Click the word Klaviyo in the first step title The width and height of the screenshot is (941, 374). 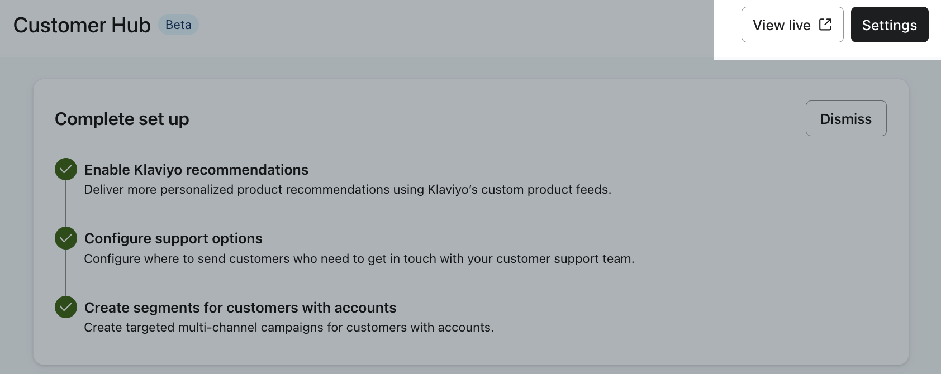[x=155, y=170]
